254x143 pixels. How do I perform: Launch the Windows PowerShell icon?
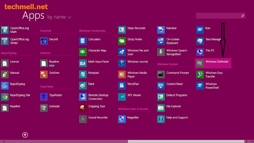pyautogui.click(x=200, y=86)
